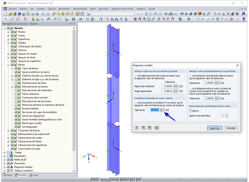
Task: Toggle the Huecos checkbox
Action: click(x=12, y=50)
